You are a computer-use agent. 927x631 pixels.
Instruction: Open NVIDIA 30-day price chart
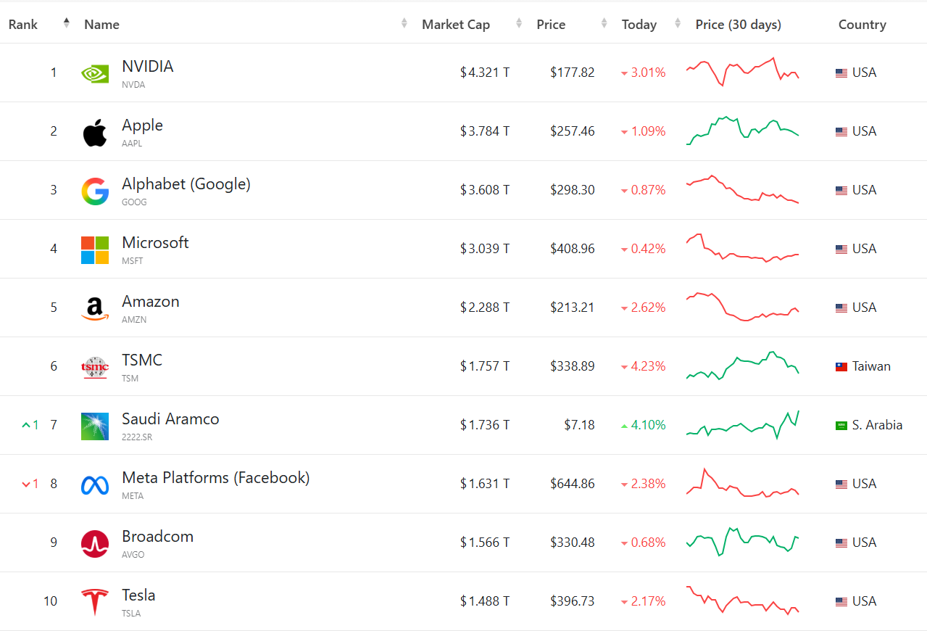click(x=742, y=72)
